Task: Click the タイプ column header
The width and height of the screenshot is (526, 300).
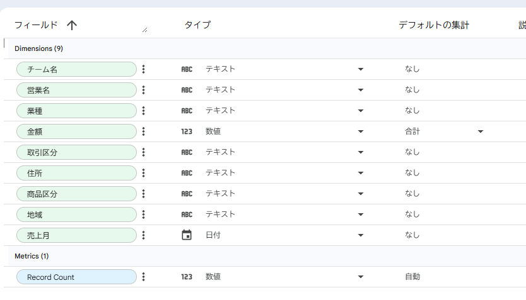Action: (197, 25)
